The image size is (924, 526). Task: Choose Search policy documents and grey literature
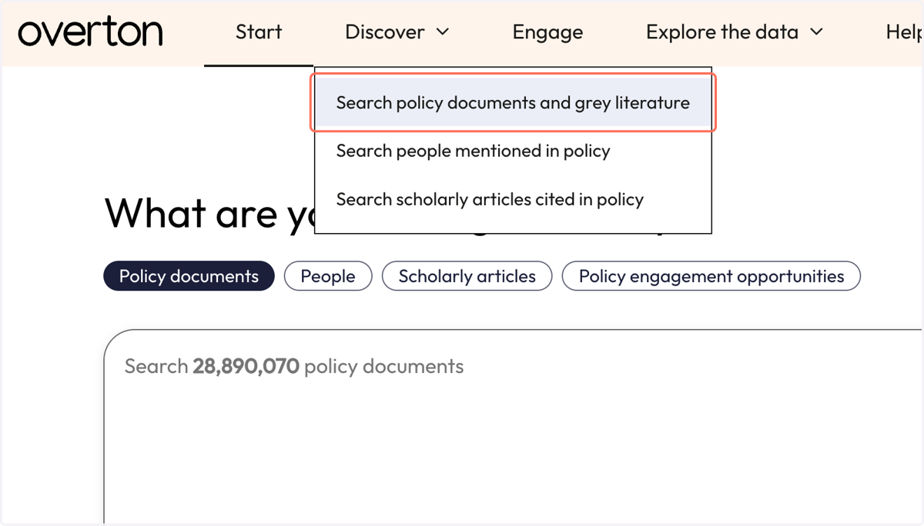(x=513, y=102)
